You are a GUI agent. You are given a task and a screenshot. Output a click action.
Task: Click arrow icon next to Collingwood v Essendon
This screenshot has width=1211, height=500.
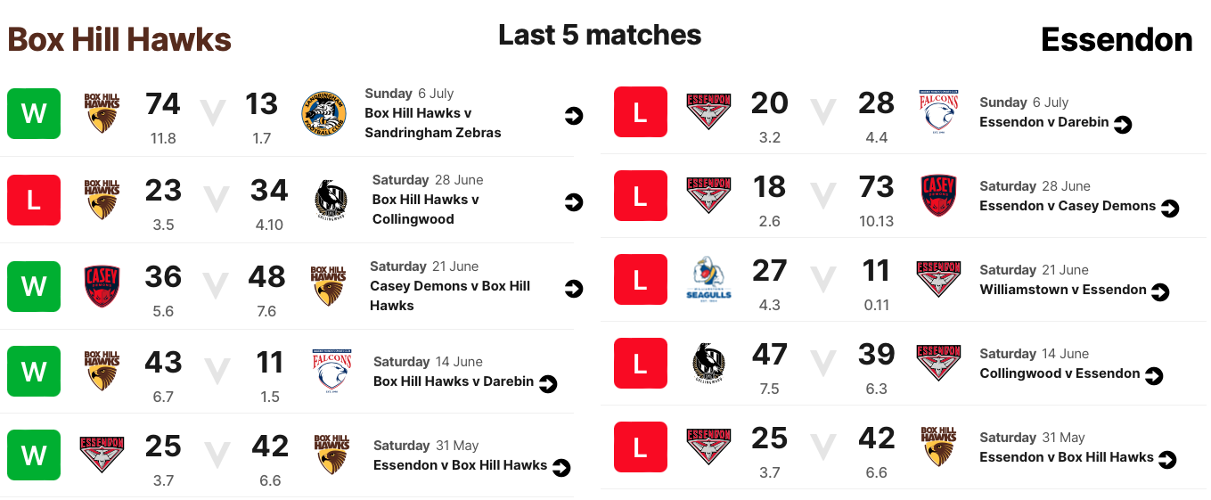coord(1154,376)
